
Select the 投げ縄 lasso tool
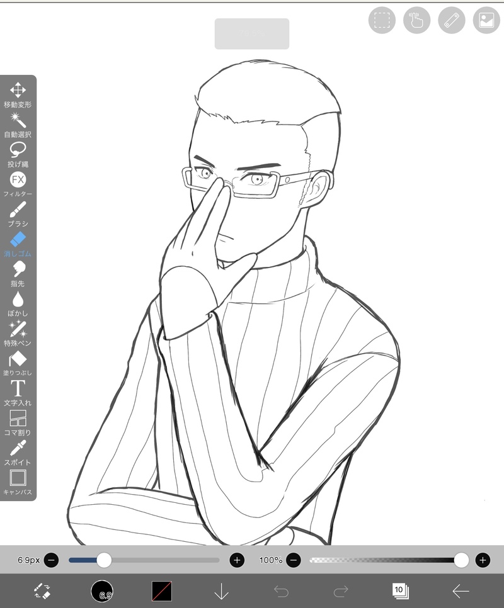tap(18, 154)
